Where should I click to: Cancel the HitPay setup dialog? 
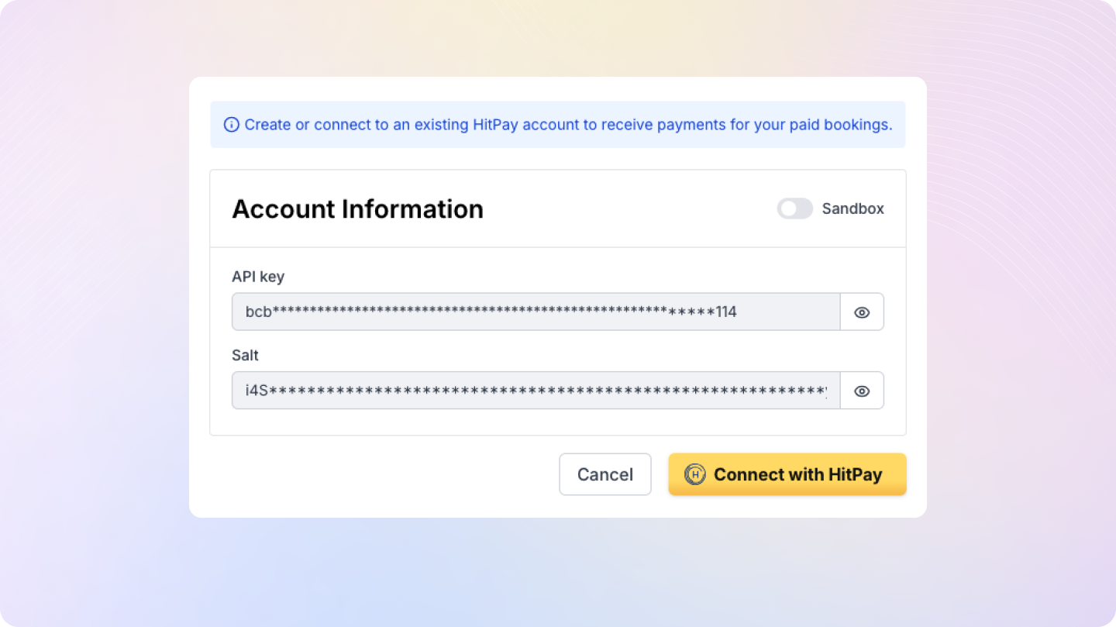[605, 474]
